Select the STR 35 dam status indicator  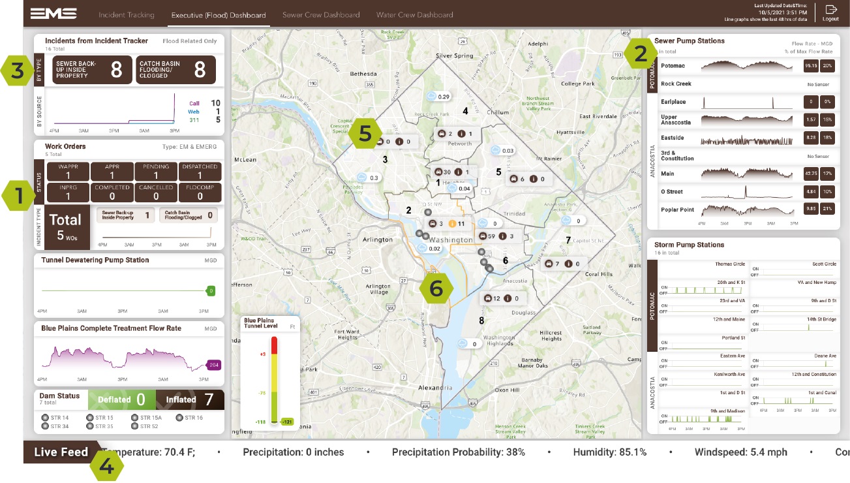(x=89, y=426)
